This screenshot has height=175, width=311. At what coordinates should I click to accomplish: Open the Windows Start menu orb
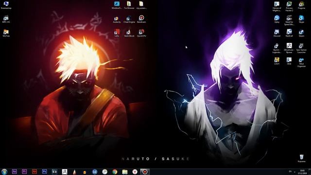pyautogui.click(x=4, y=172)
